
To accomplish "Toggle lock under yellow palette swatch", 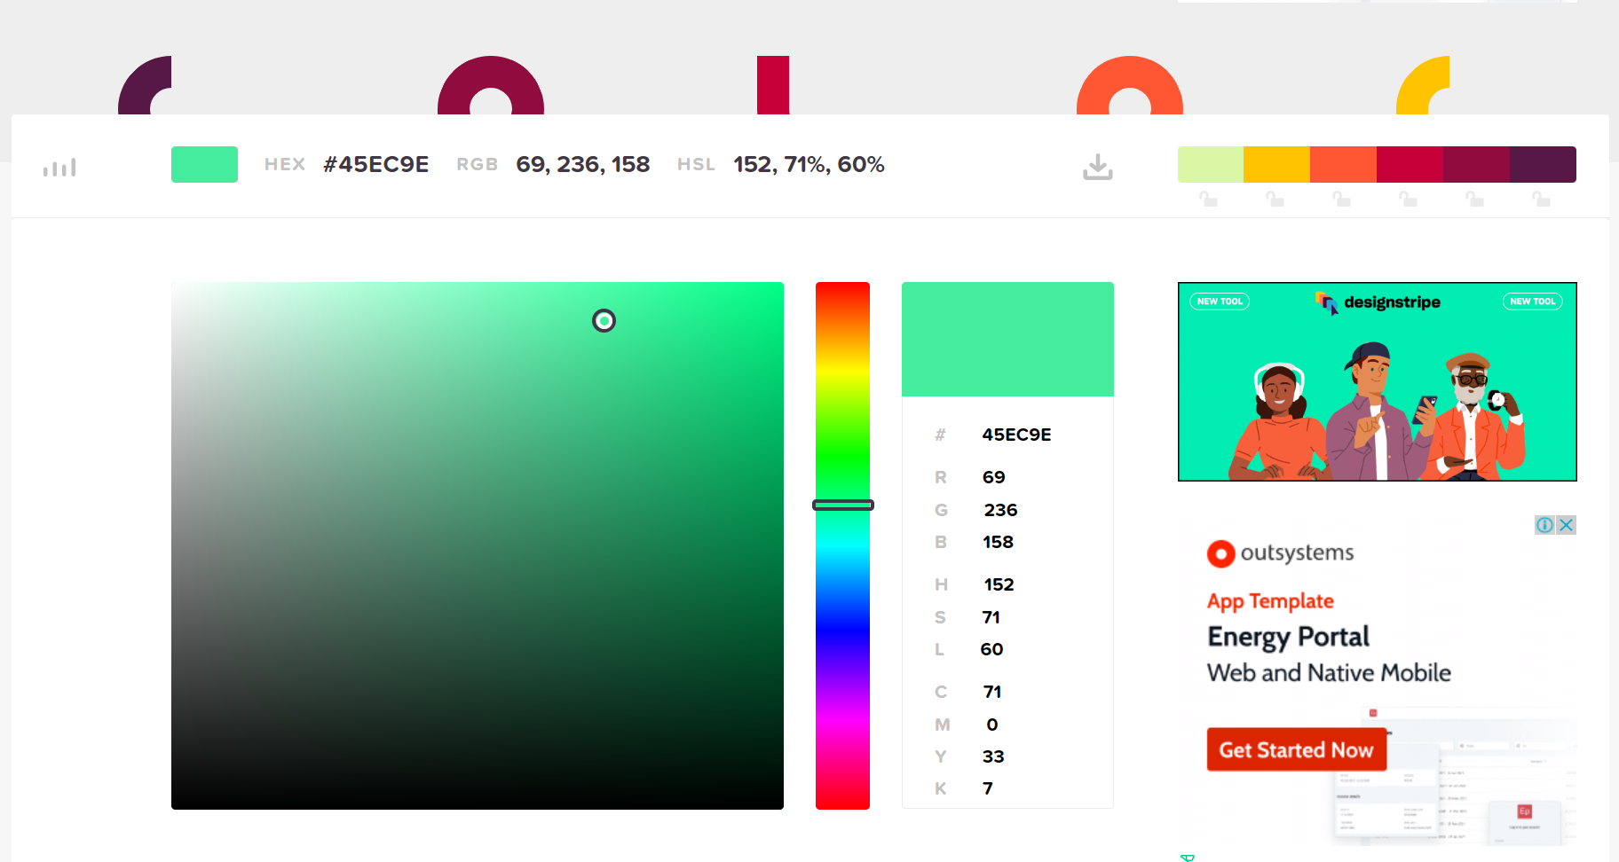I will coord(1275,199).
